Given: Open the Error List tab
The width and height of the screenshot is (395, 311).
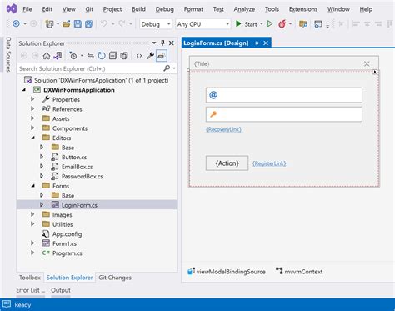Looking at the screenshot, I should tap(30, 290).
